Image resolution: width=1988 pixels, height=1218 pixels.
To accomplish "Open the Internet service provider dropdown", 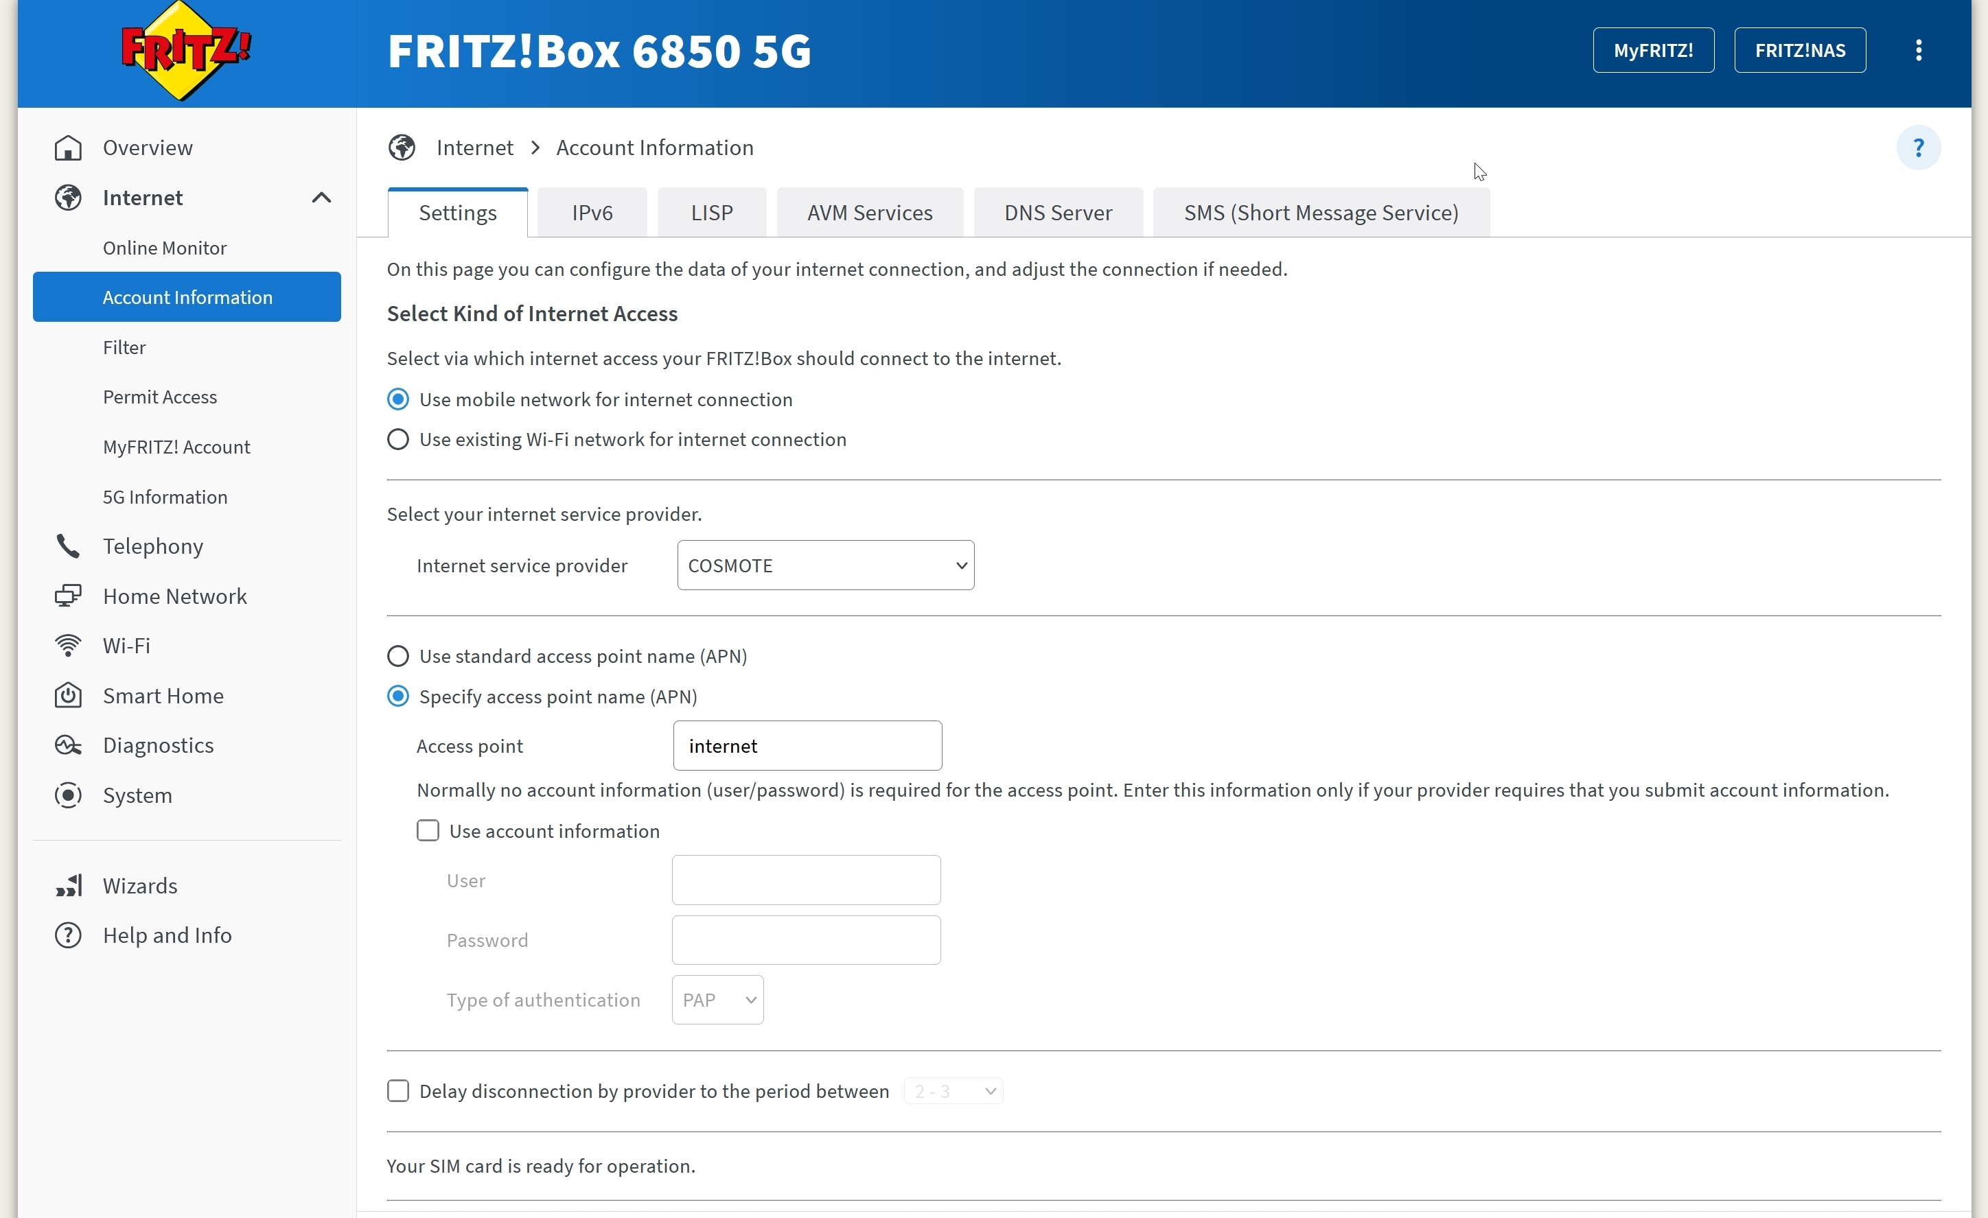I will pyautogui.click(x=825, y=565).
